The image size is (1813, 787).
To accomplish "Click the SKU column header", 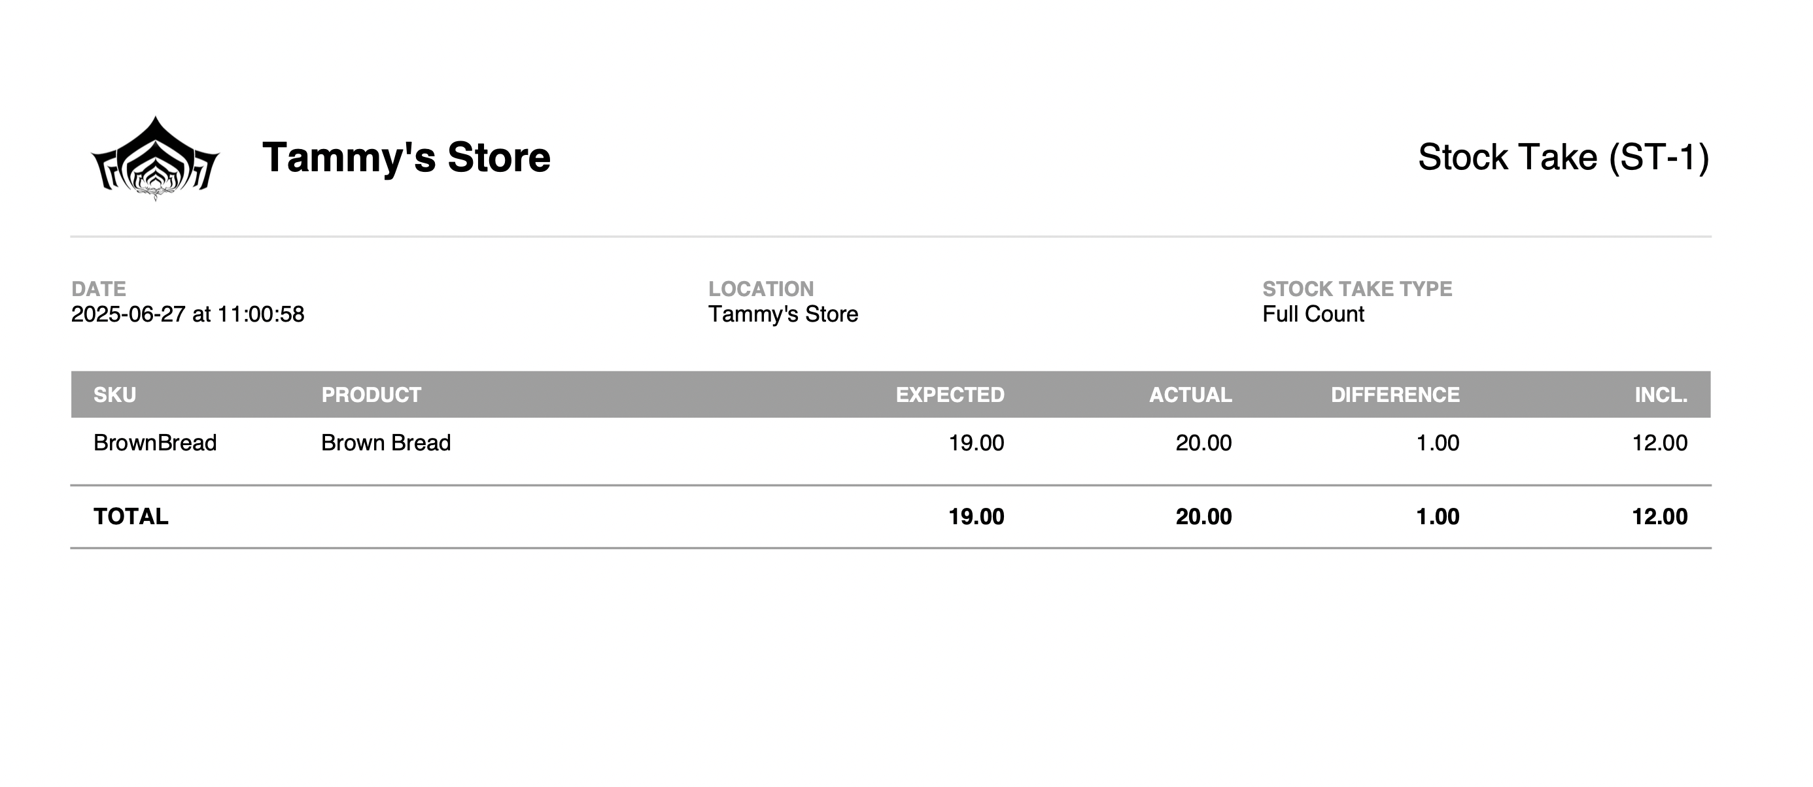I will [x=114, y=395].
